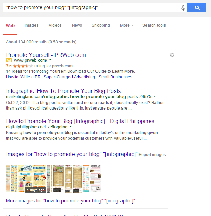Viewport: 211px width, 216px height.
Task: Click the blue magnifier search button
Action: (x=197, y=7)
